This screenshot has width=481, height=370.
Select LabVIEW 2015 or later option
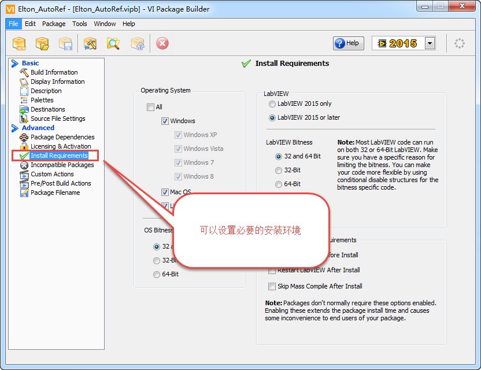point(272,118)
